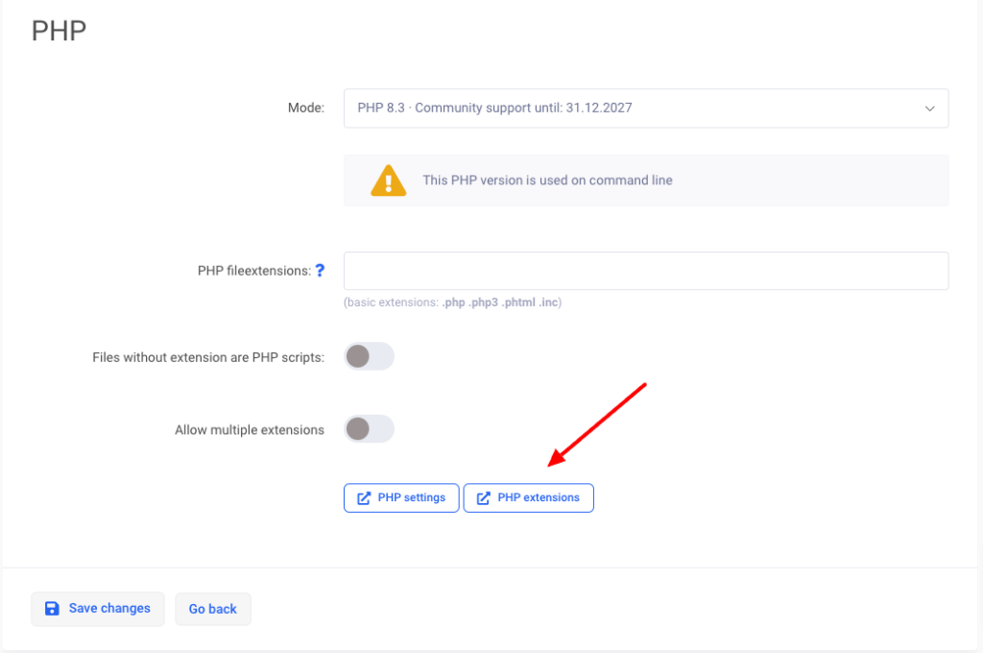Click the "PHP fileextensions:" label text
Image resolution: width=983 pixels, height=653 pixels.
[253, 271]
